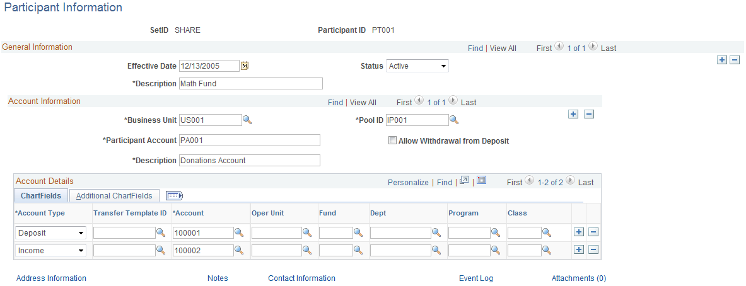Click View All in Account Information header
Image resolution: width=746 pixels, height=286 pixels.
[363, 103]
